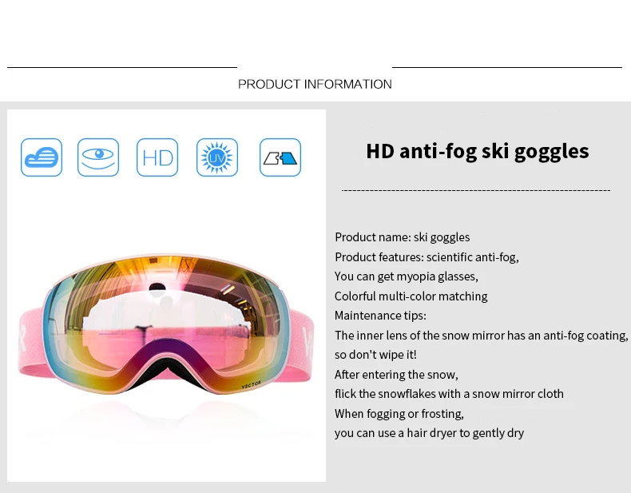Viewport: 631px width, 493px height.
Task: Click the myopia glasses text line
Action: (x=406, y=276)
